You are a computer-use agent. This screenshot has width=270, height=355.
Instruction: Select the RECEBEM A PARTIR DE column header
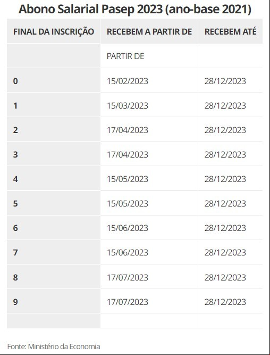pyautogui.click(x=149, y=31)
